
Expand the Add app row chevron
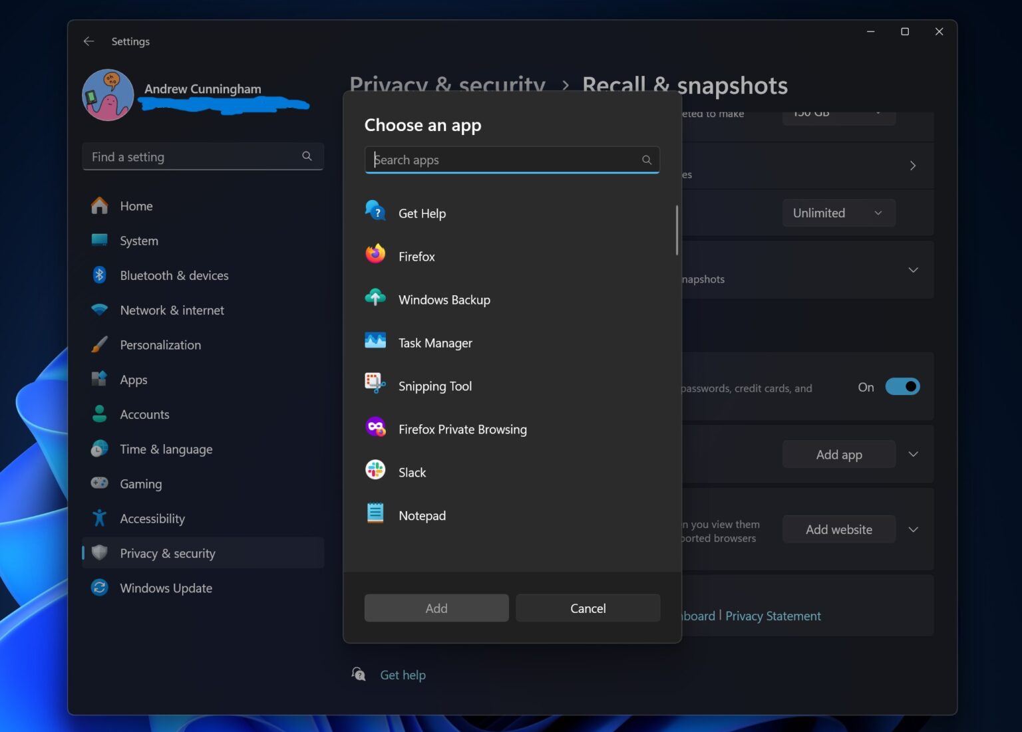point(912,454)
